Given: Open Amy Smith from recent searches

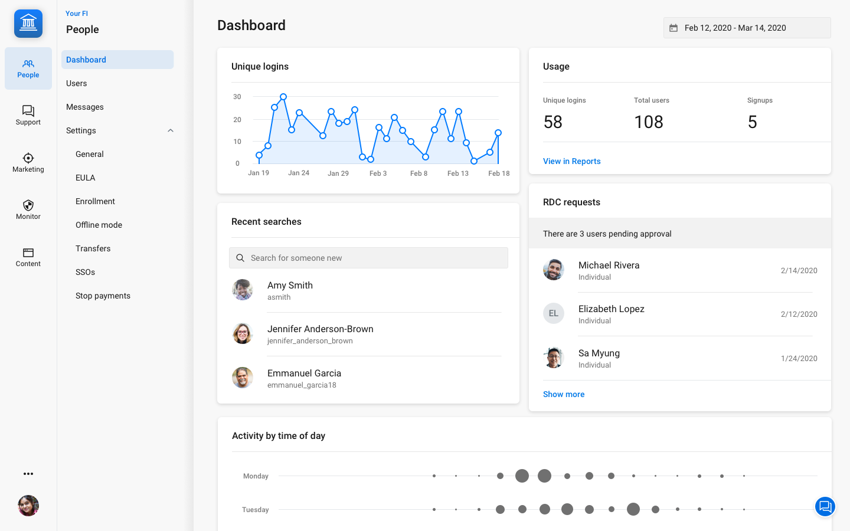Looking at the screenshot, I should tap(290, 290).
